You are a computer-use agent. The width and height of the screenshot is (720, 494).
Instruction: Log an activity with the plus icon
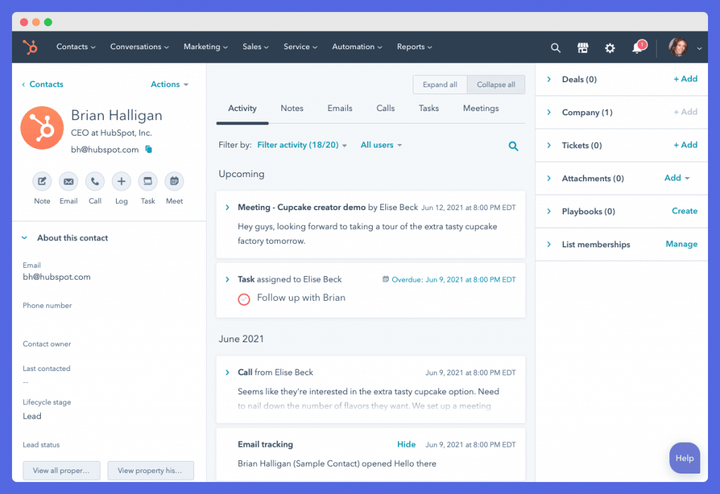click(x=121, y=181)
